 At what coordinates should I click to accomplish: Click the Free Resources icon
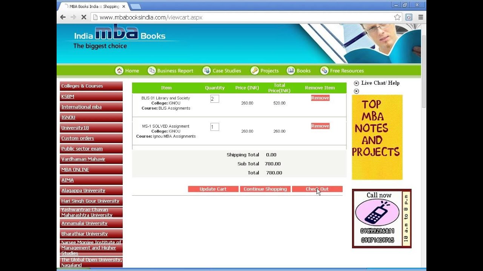[324, 70]
